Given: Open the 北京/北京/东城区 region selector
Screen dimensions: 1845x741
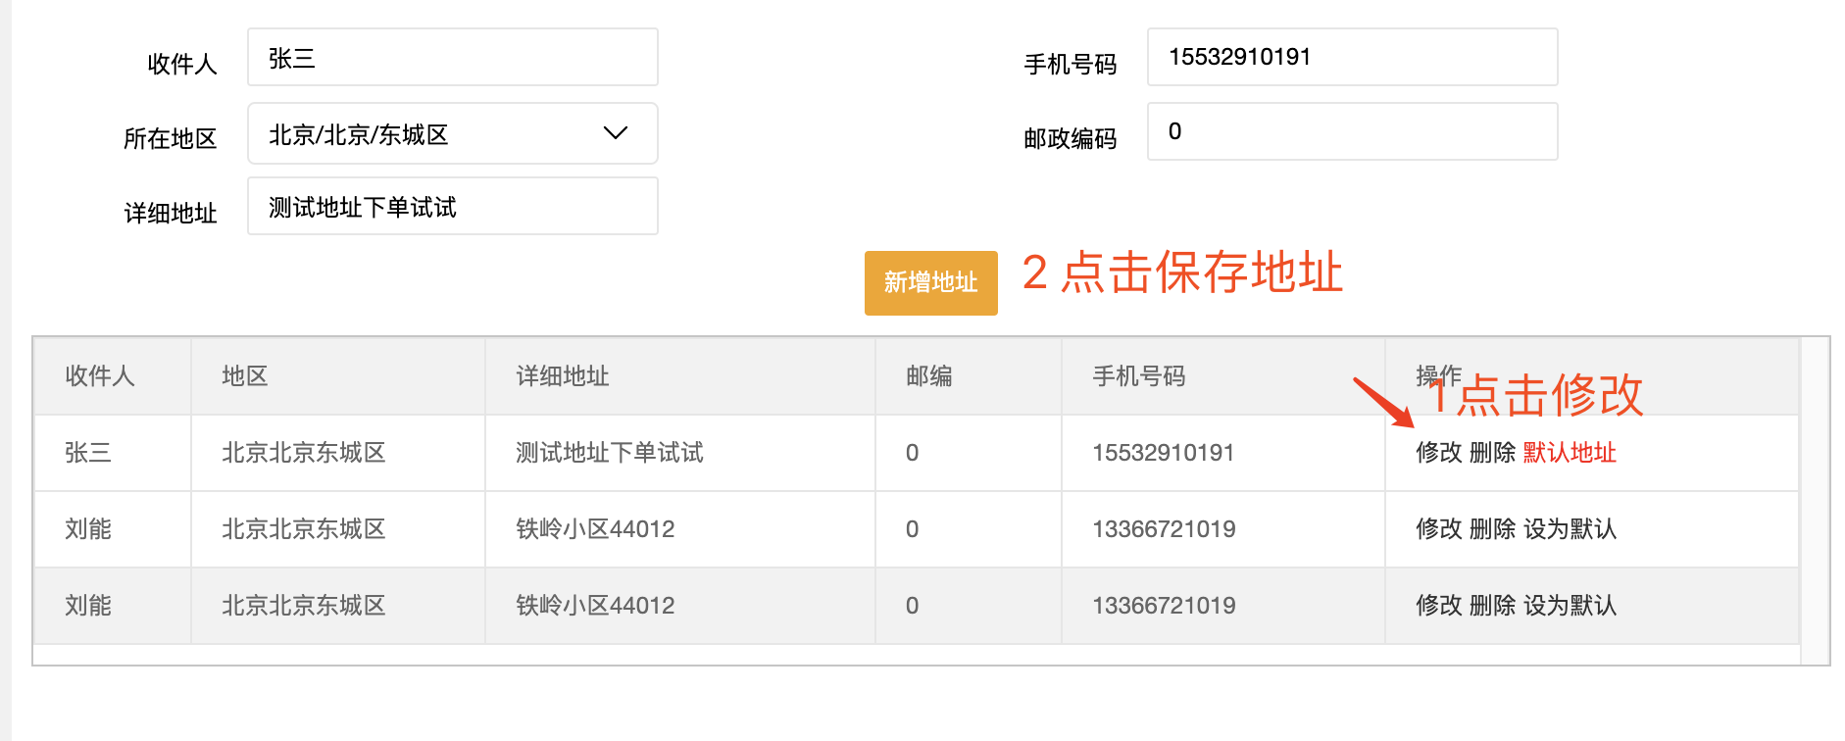Looking at the screenshot, I should (x=452, y=133).
